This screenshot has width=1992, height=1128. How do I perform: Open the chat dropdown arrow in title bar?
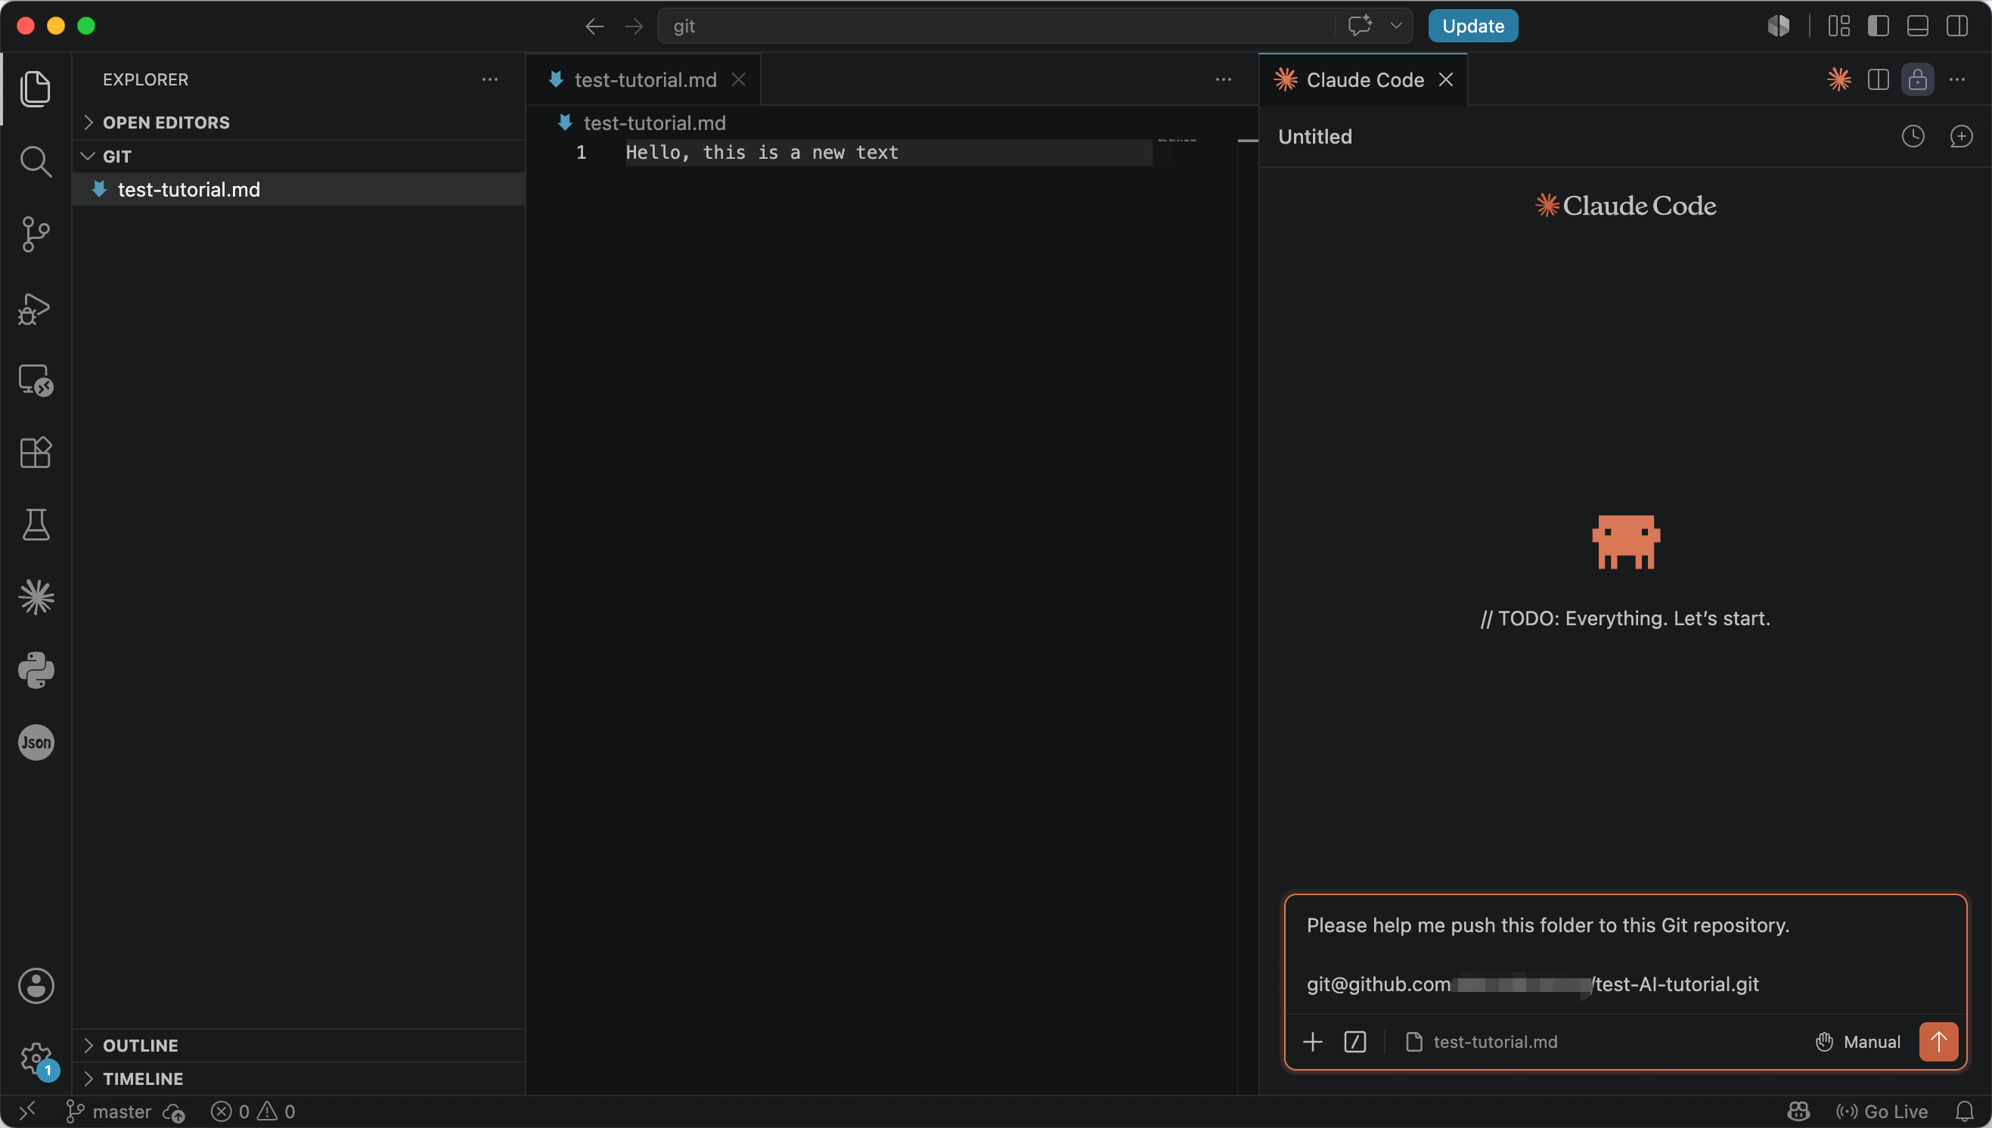pos(1396,26)
